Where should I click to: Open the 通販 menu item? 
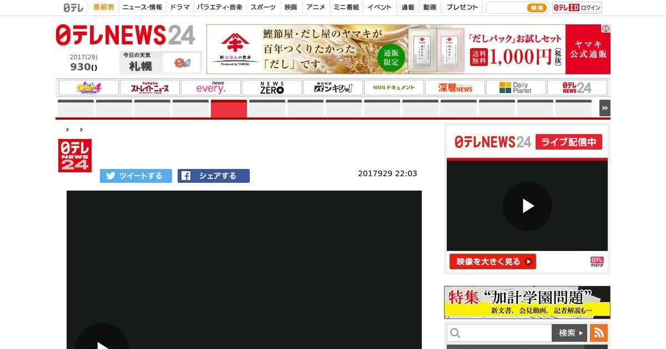(408, 8)
